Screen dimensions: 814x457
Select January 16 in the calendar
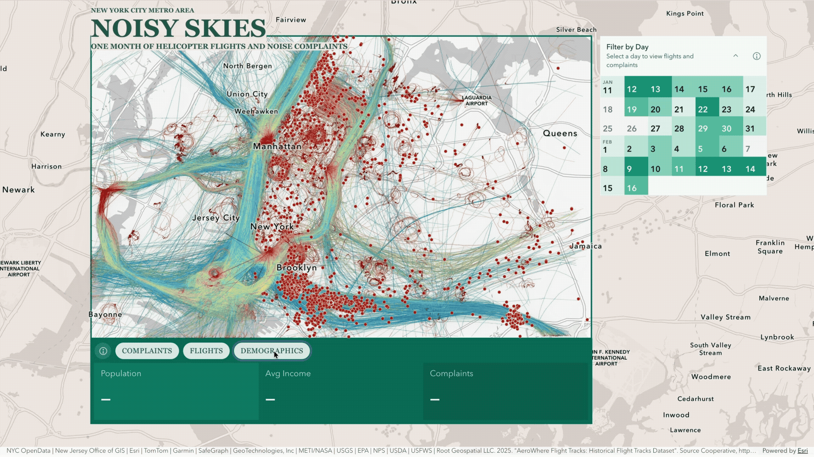pyautogui.click(x=731, y=87)
